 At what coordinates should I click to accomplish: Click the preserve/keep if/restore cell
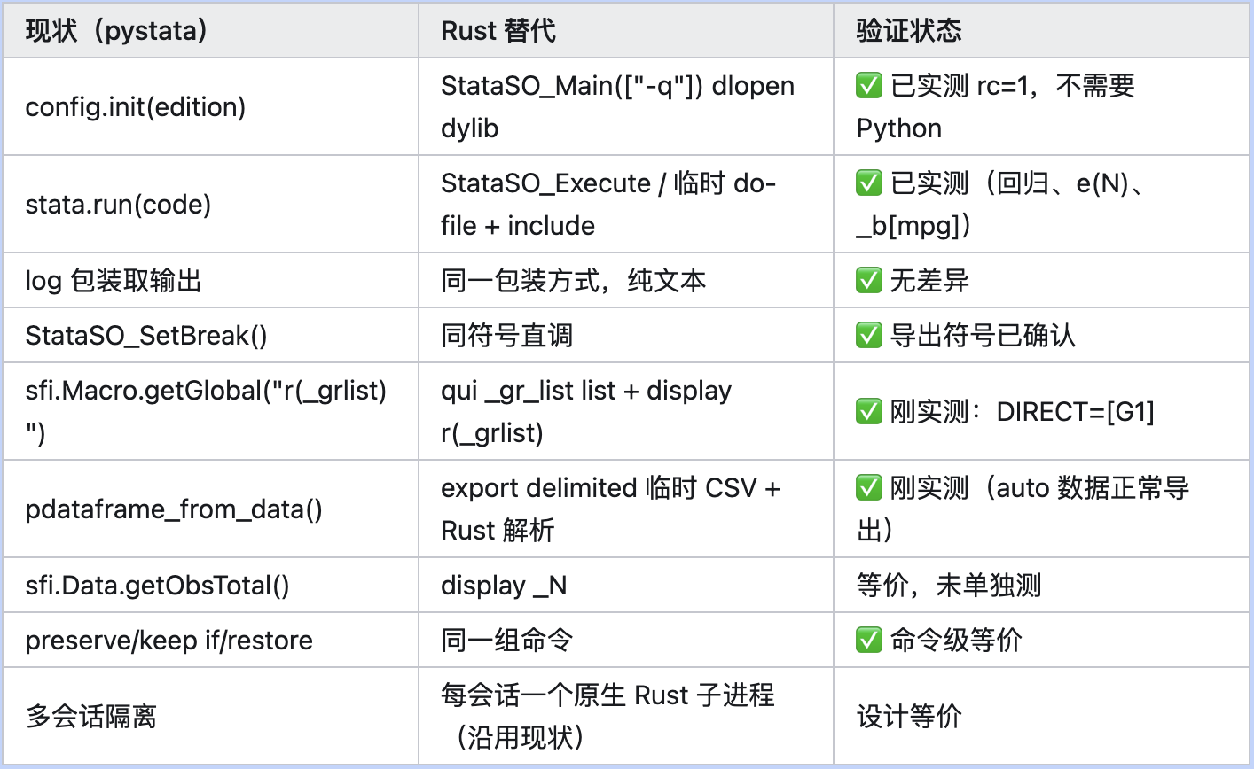coord(211,641)
